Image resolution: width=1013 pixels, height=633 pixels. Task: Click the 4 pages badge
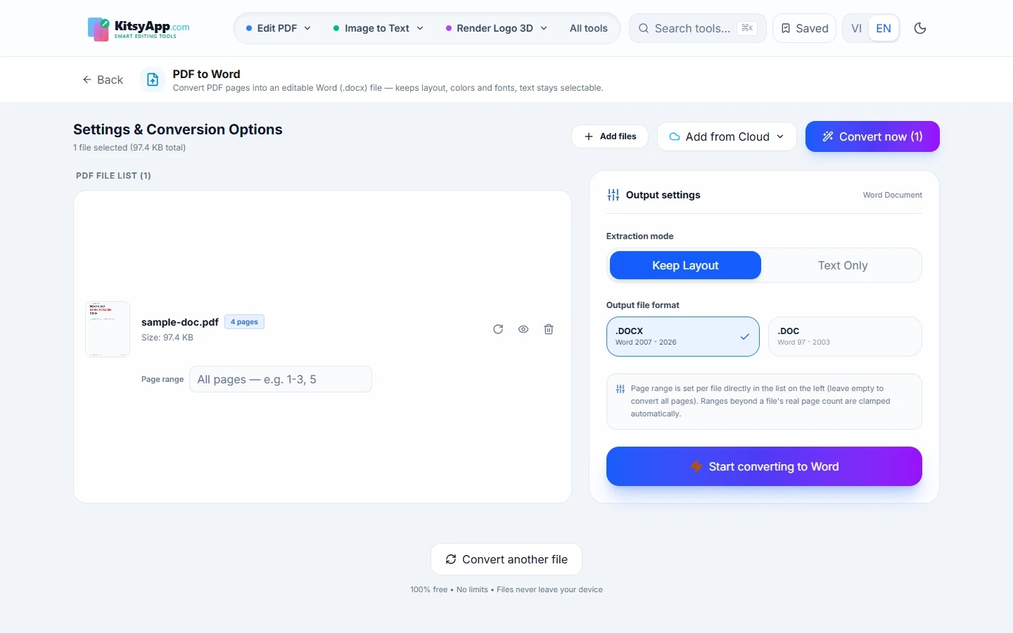point(244,322)
